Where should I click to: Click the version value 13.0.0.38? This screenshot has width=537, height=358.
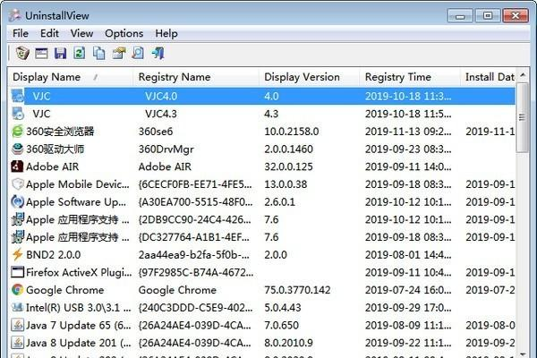pyautogui.click(x=286, y=184)
